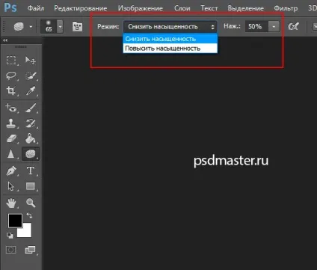
Task: Open the Режим dropdown
Action: coord(170,27)
